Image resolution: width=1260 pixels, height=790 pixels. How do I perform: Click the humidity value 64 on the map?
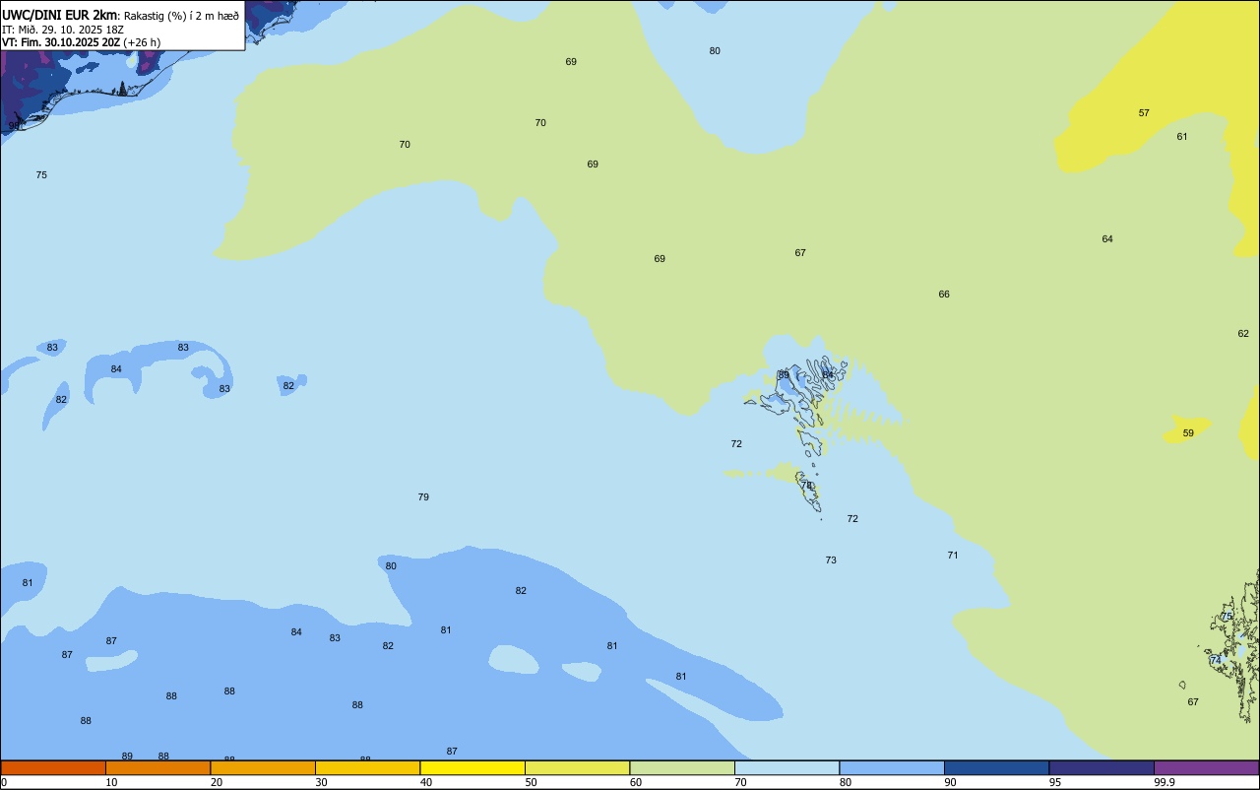1107,239
